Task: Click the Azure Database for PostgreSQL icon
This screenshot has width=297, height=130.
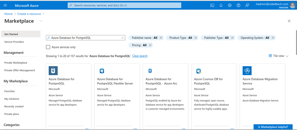Action: click(x=53, y=71)
